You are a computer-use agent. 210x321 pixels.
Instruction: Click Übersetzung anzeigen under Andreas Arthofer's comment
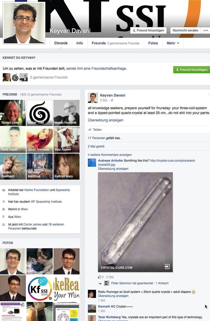(x=113, y=169)
